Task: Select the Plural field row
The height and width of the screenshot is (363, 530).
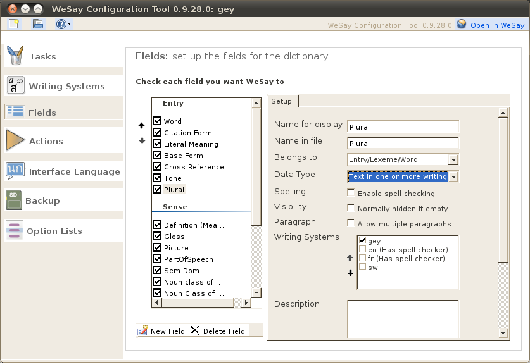Action: point(174,190)
